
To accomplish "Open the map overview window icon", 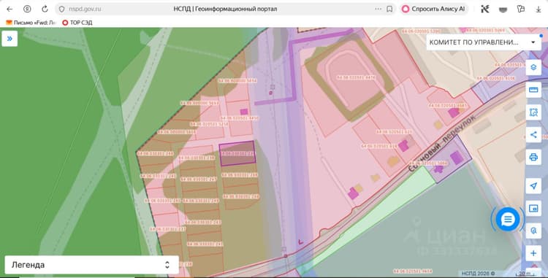I will [x=533, y=209].
